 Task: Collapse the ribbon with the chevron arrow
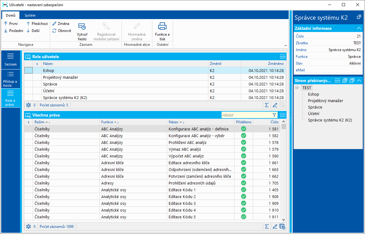(x=285, y=45)
